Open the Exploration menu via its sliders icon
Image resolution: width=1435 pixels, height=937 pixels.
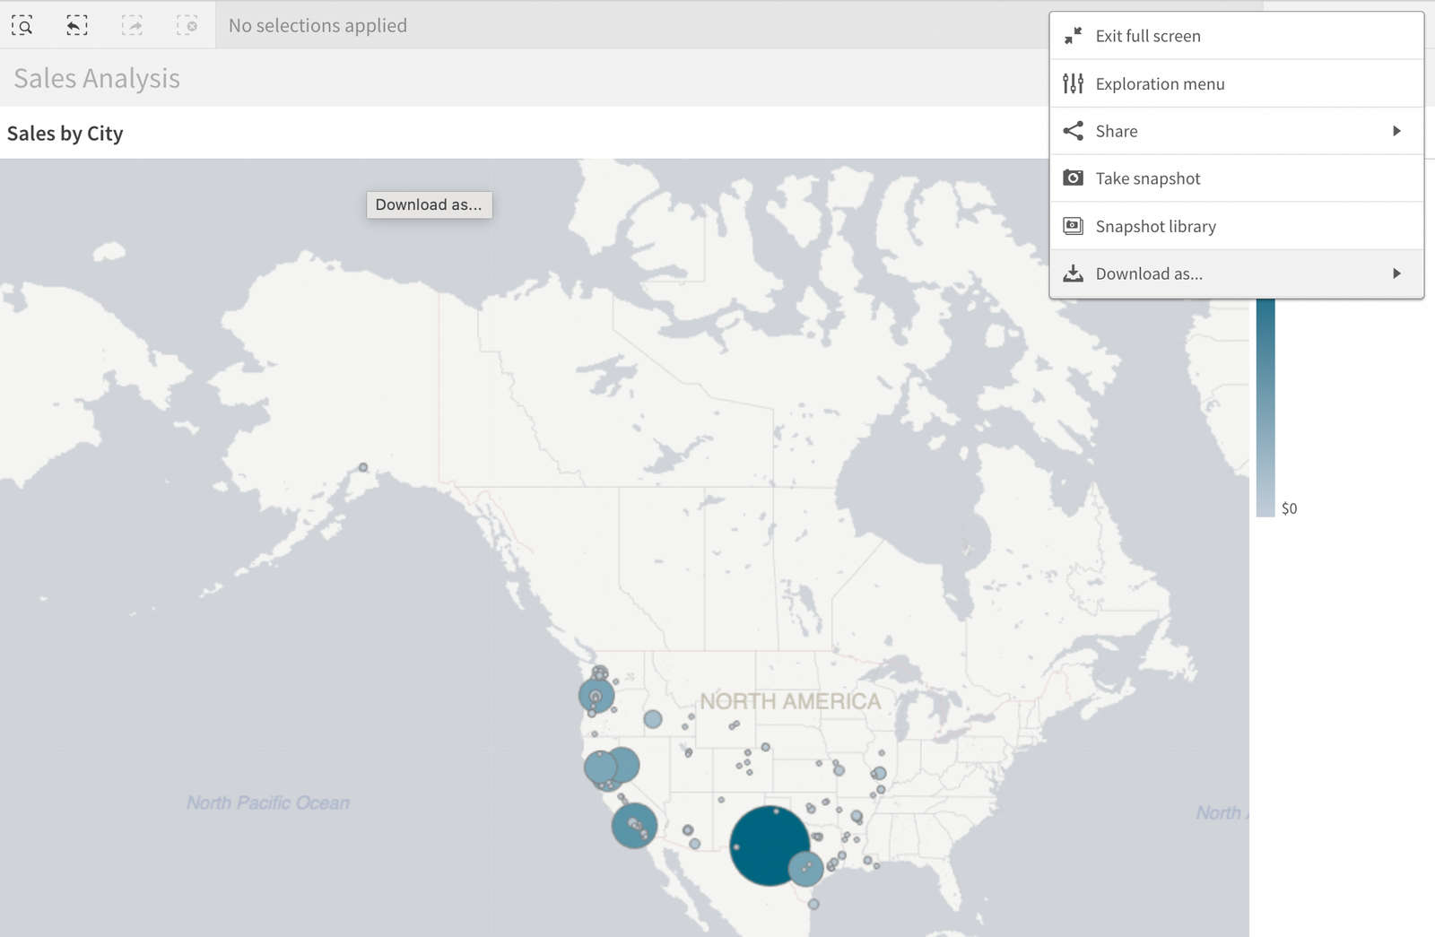[x=1073, y=83]
